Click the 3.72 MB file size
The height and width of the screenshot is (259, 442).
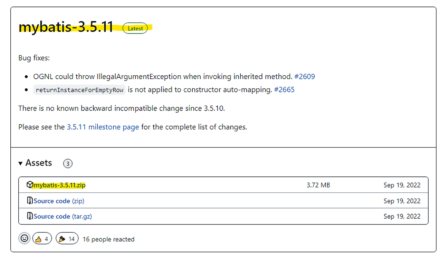click(318, 185)
